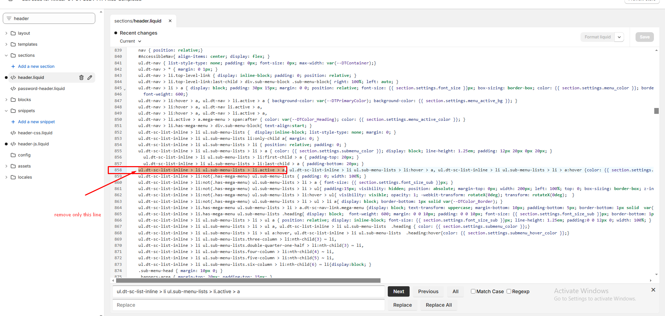Open the Current version dropdown

coord(131,41)
